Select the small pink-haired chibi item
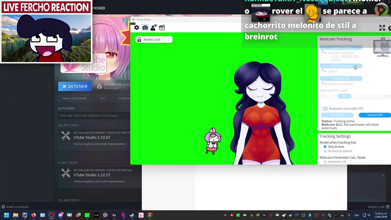Image resolution: width=391 pixels, height=220 pixels. (x=213, y=141)
